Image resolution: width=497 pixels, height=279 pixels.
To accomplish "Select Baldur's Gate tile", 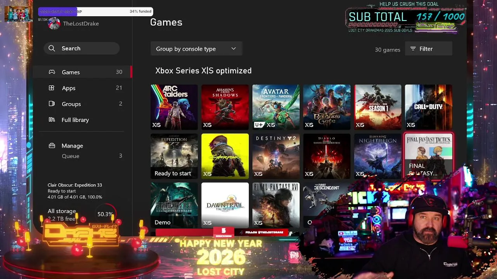I will [x=327, y=107].
